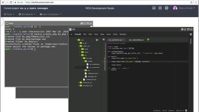Click the tab pane menu icon left of tabs
This screenshot has height=112, width=199.
104,40
